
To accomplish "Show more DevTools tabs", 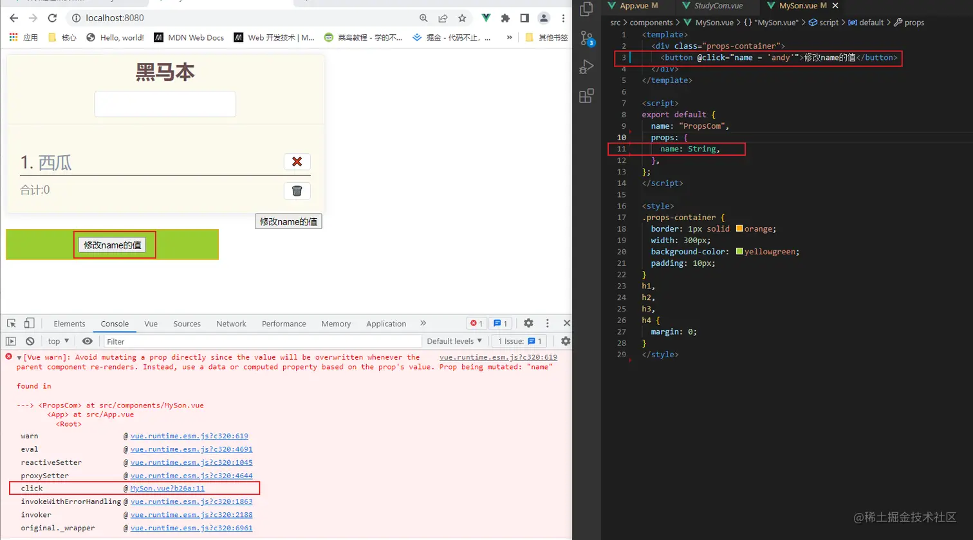I will pos(423,323).
